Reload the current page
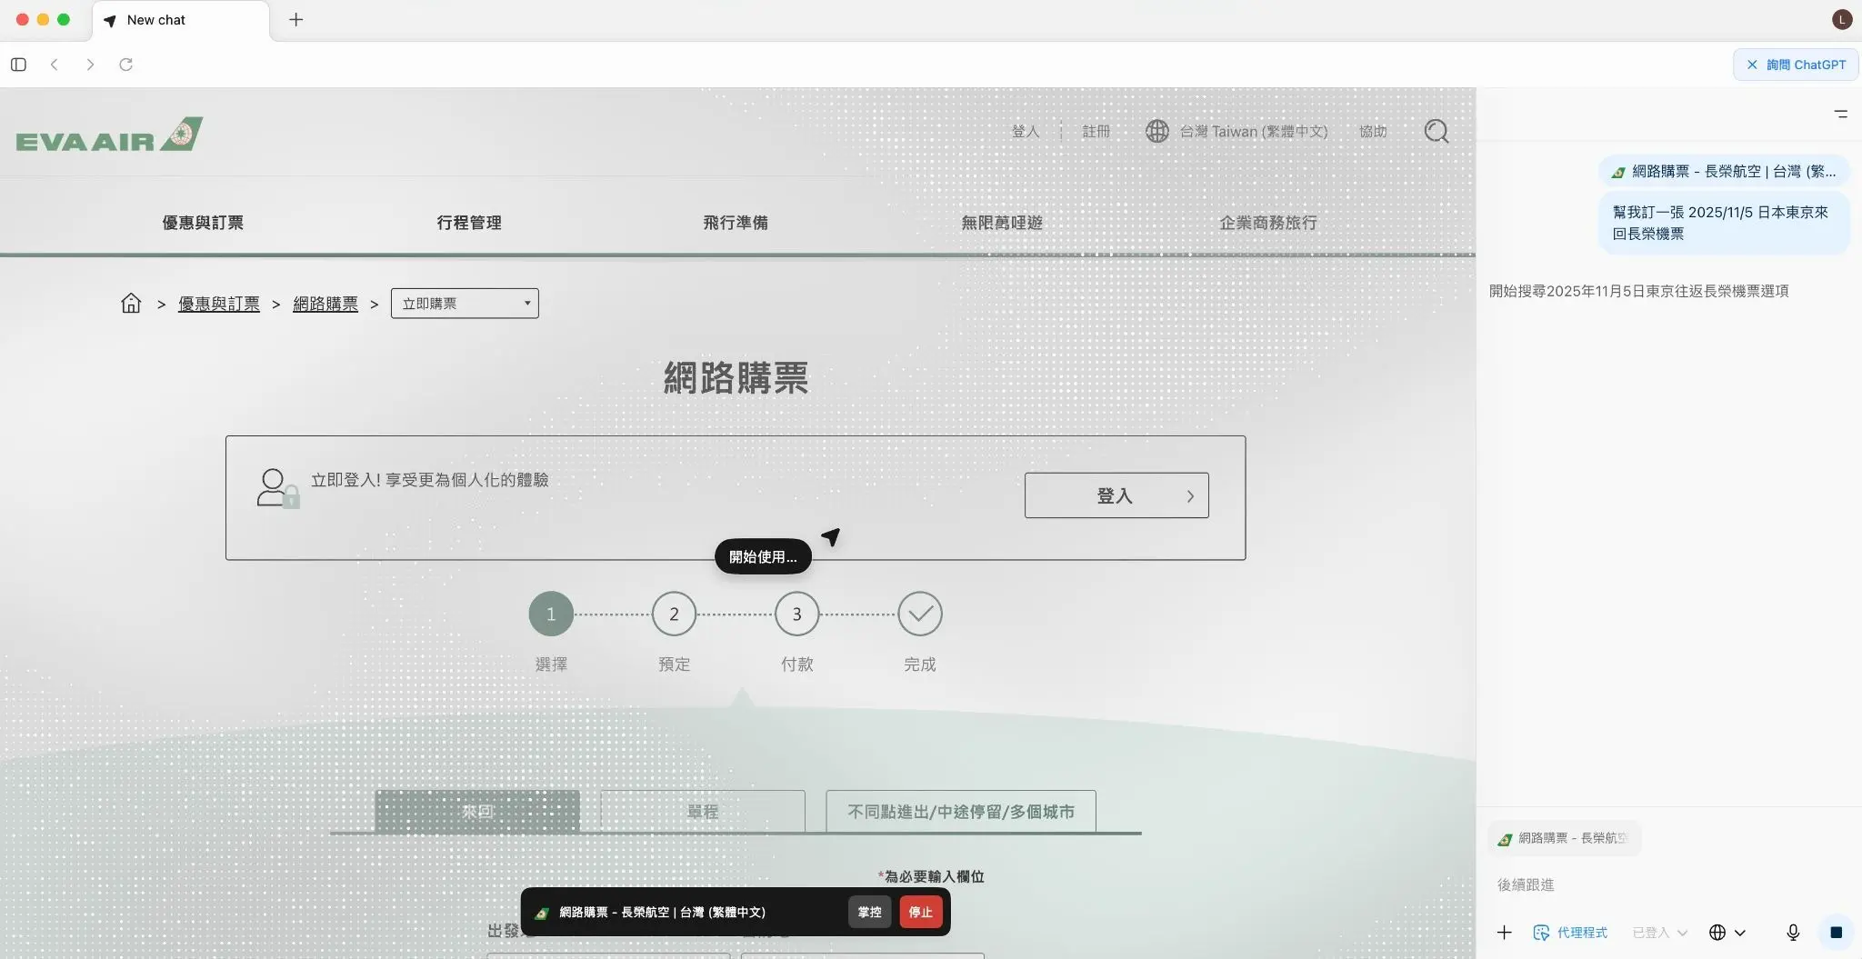 coord(126,64)
